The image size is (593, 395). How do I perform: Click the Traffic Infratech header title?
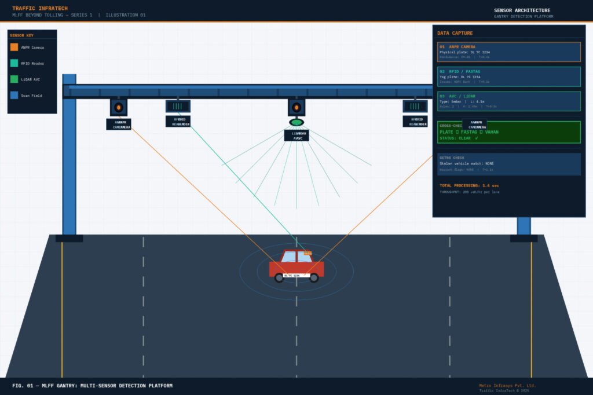pos(40,9)
